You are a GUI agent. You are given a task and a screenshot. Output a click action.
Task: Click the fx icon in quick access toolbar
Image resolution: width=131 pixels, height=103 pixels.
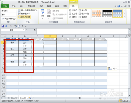23,26
